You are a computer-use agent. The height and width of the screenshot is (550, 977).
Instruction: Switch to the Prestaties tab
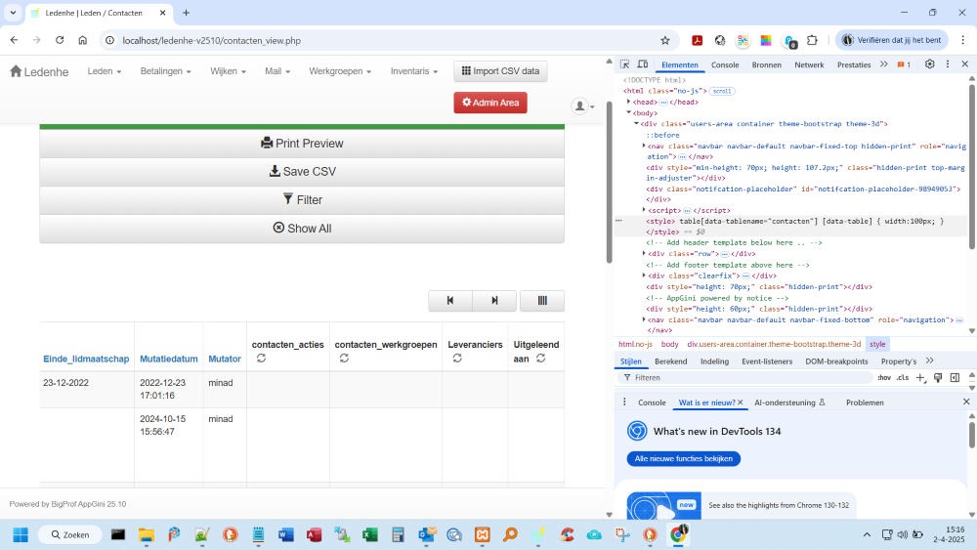tap(854, 64)
